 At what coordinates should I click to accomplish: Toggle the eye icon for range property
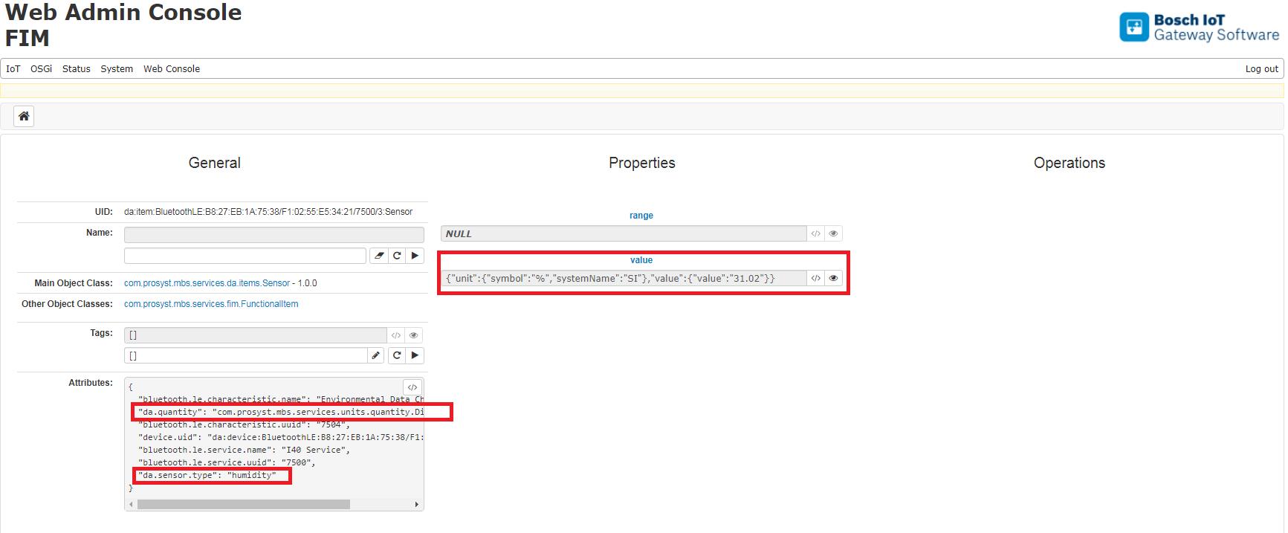[x=833, y=233]
